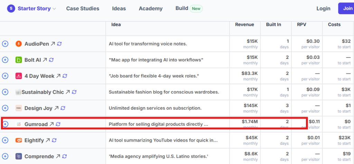Click the Starter Story purple logo icon
Screen dimensions: 354x164
click(x=11, y=9)
